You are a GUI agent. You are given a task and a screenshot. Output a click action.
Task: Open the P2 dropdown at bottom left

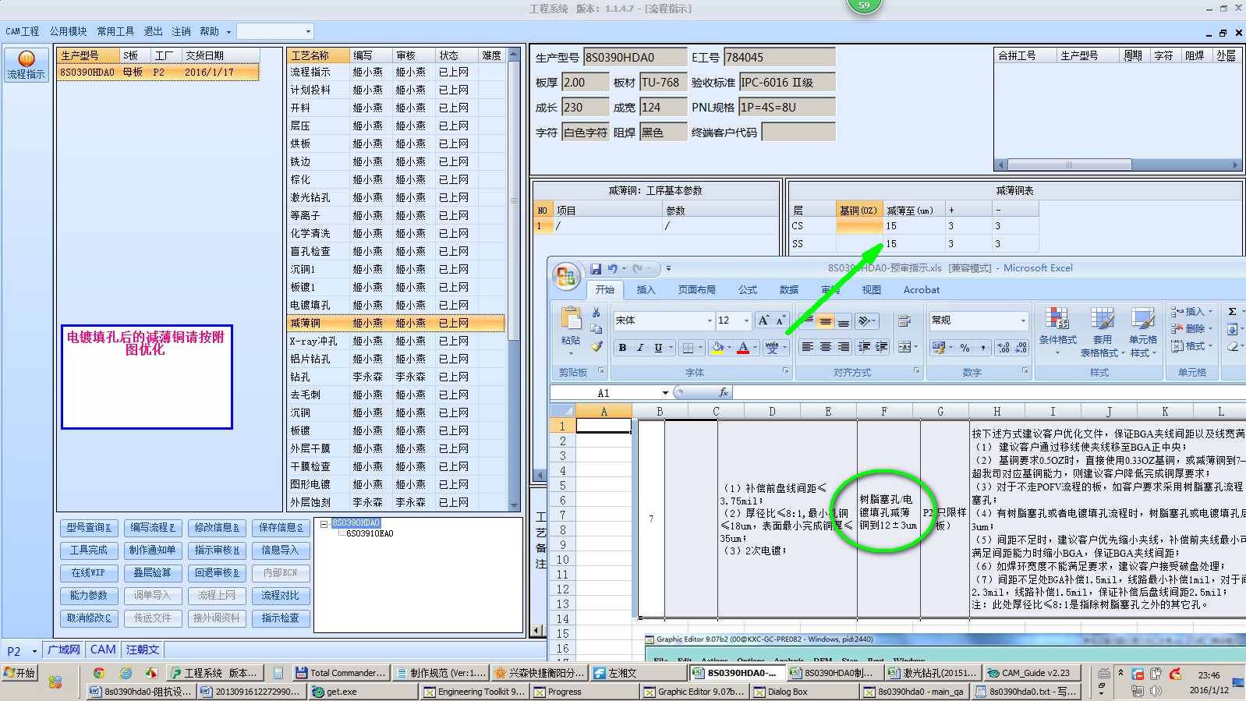tap(34, 651)
